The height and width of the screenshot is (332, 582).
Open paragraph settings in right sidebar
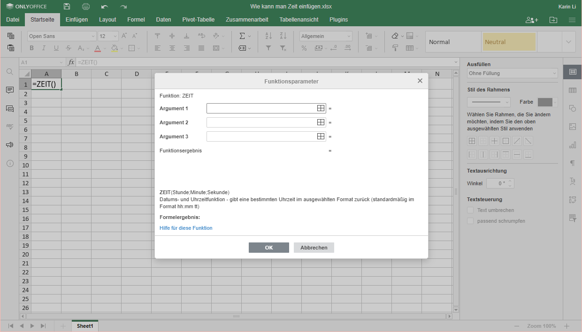pos(573,163)
